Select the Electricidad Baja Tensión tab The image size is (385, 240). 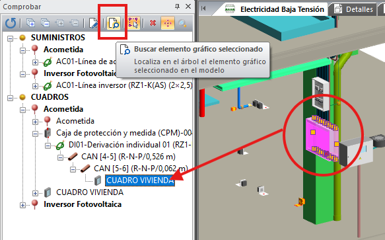pos(275,9)
